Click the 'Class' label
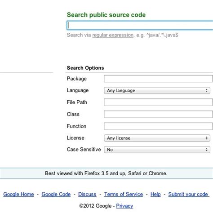Screen dimensions: 213x213 73,114
